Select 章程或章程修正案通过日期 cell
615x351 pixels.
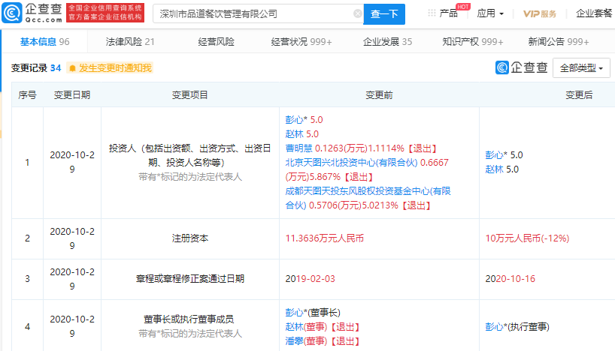coord(189,278)
